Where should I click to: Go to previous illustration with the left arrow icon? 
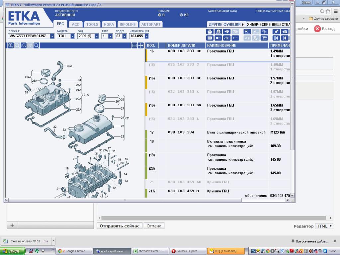(x=285, y=38)
